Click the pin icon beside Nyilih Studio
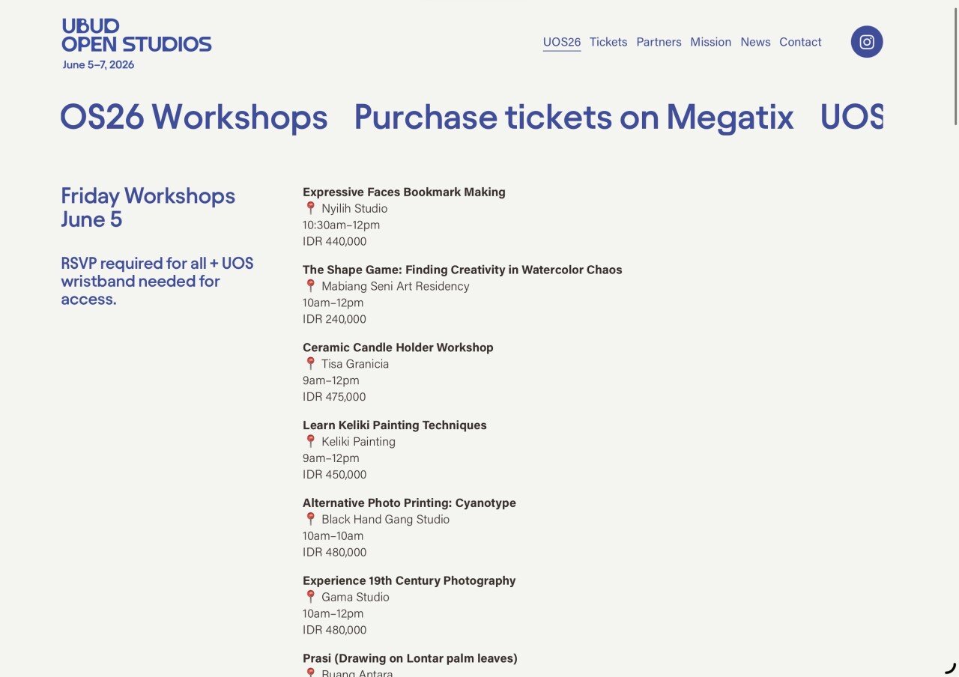This screenshot has height=677, width=959. [x=310, y=208]
